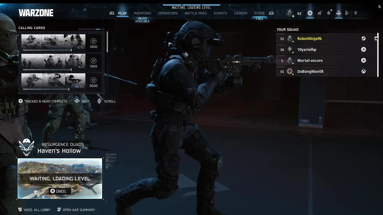The height and width of the screenshot is (215, 383).
Task: Click the Resurgence Quads winged emblem
Action: click(27, 147)
